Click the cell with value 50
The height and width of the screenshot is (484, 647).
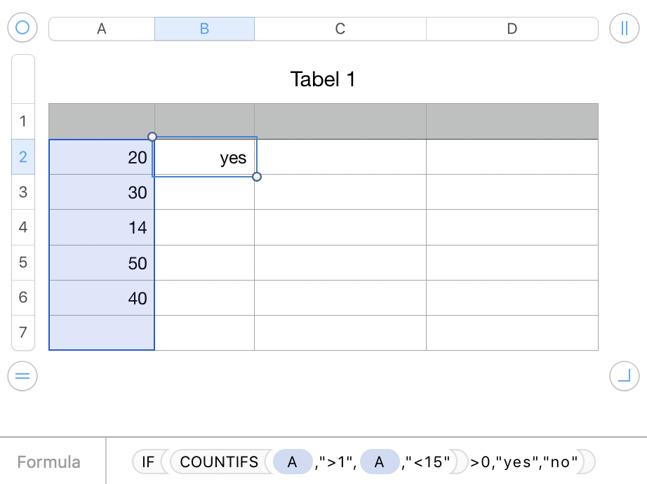coord(102,263)
